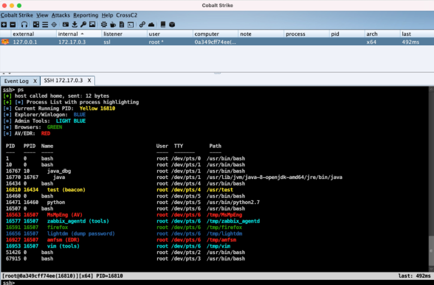Screen dimensions: 434x285
Task: Click the status bar last: 492ms text
Action: click(414, 276)
